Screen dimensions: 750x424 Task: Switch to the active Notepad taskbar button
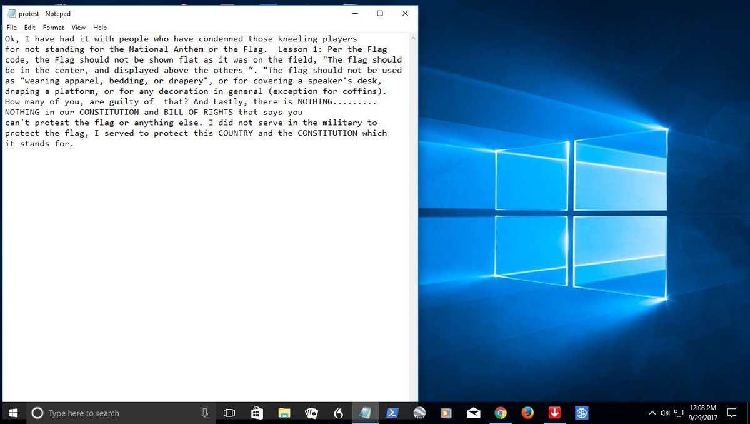point(365,413)
